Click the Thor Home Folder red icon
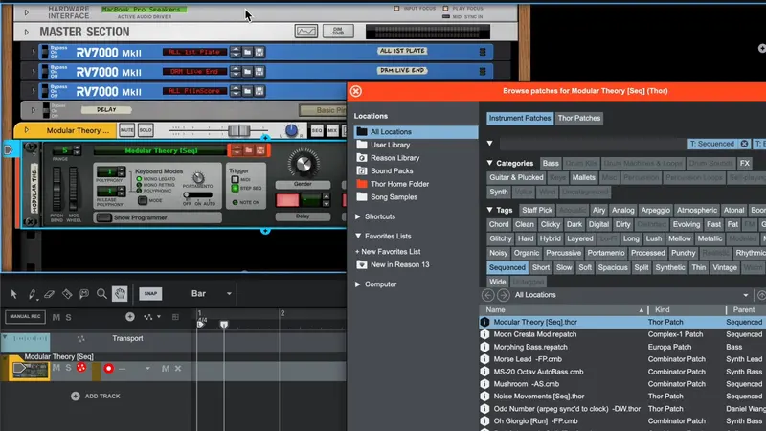 pyautogui.click(x=362, y=184)
